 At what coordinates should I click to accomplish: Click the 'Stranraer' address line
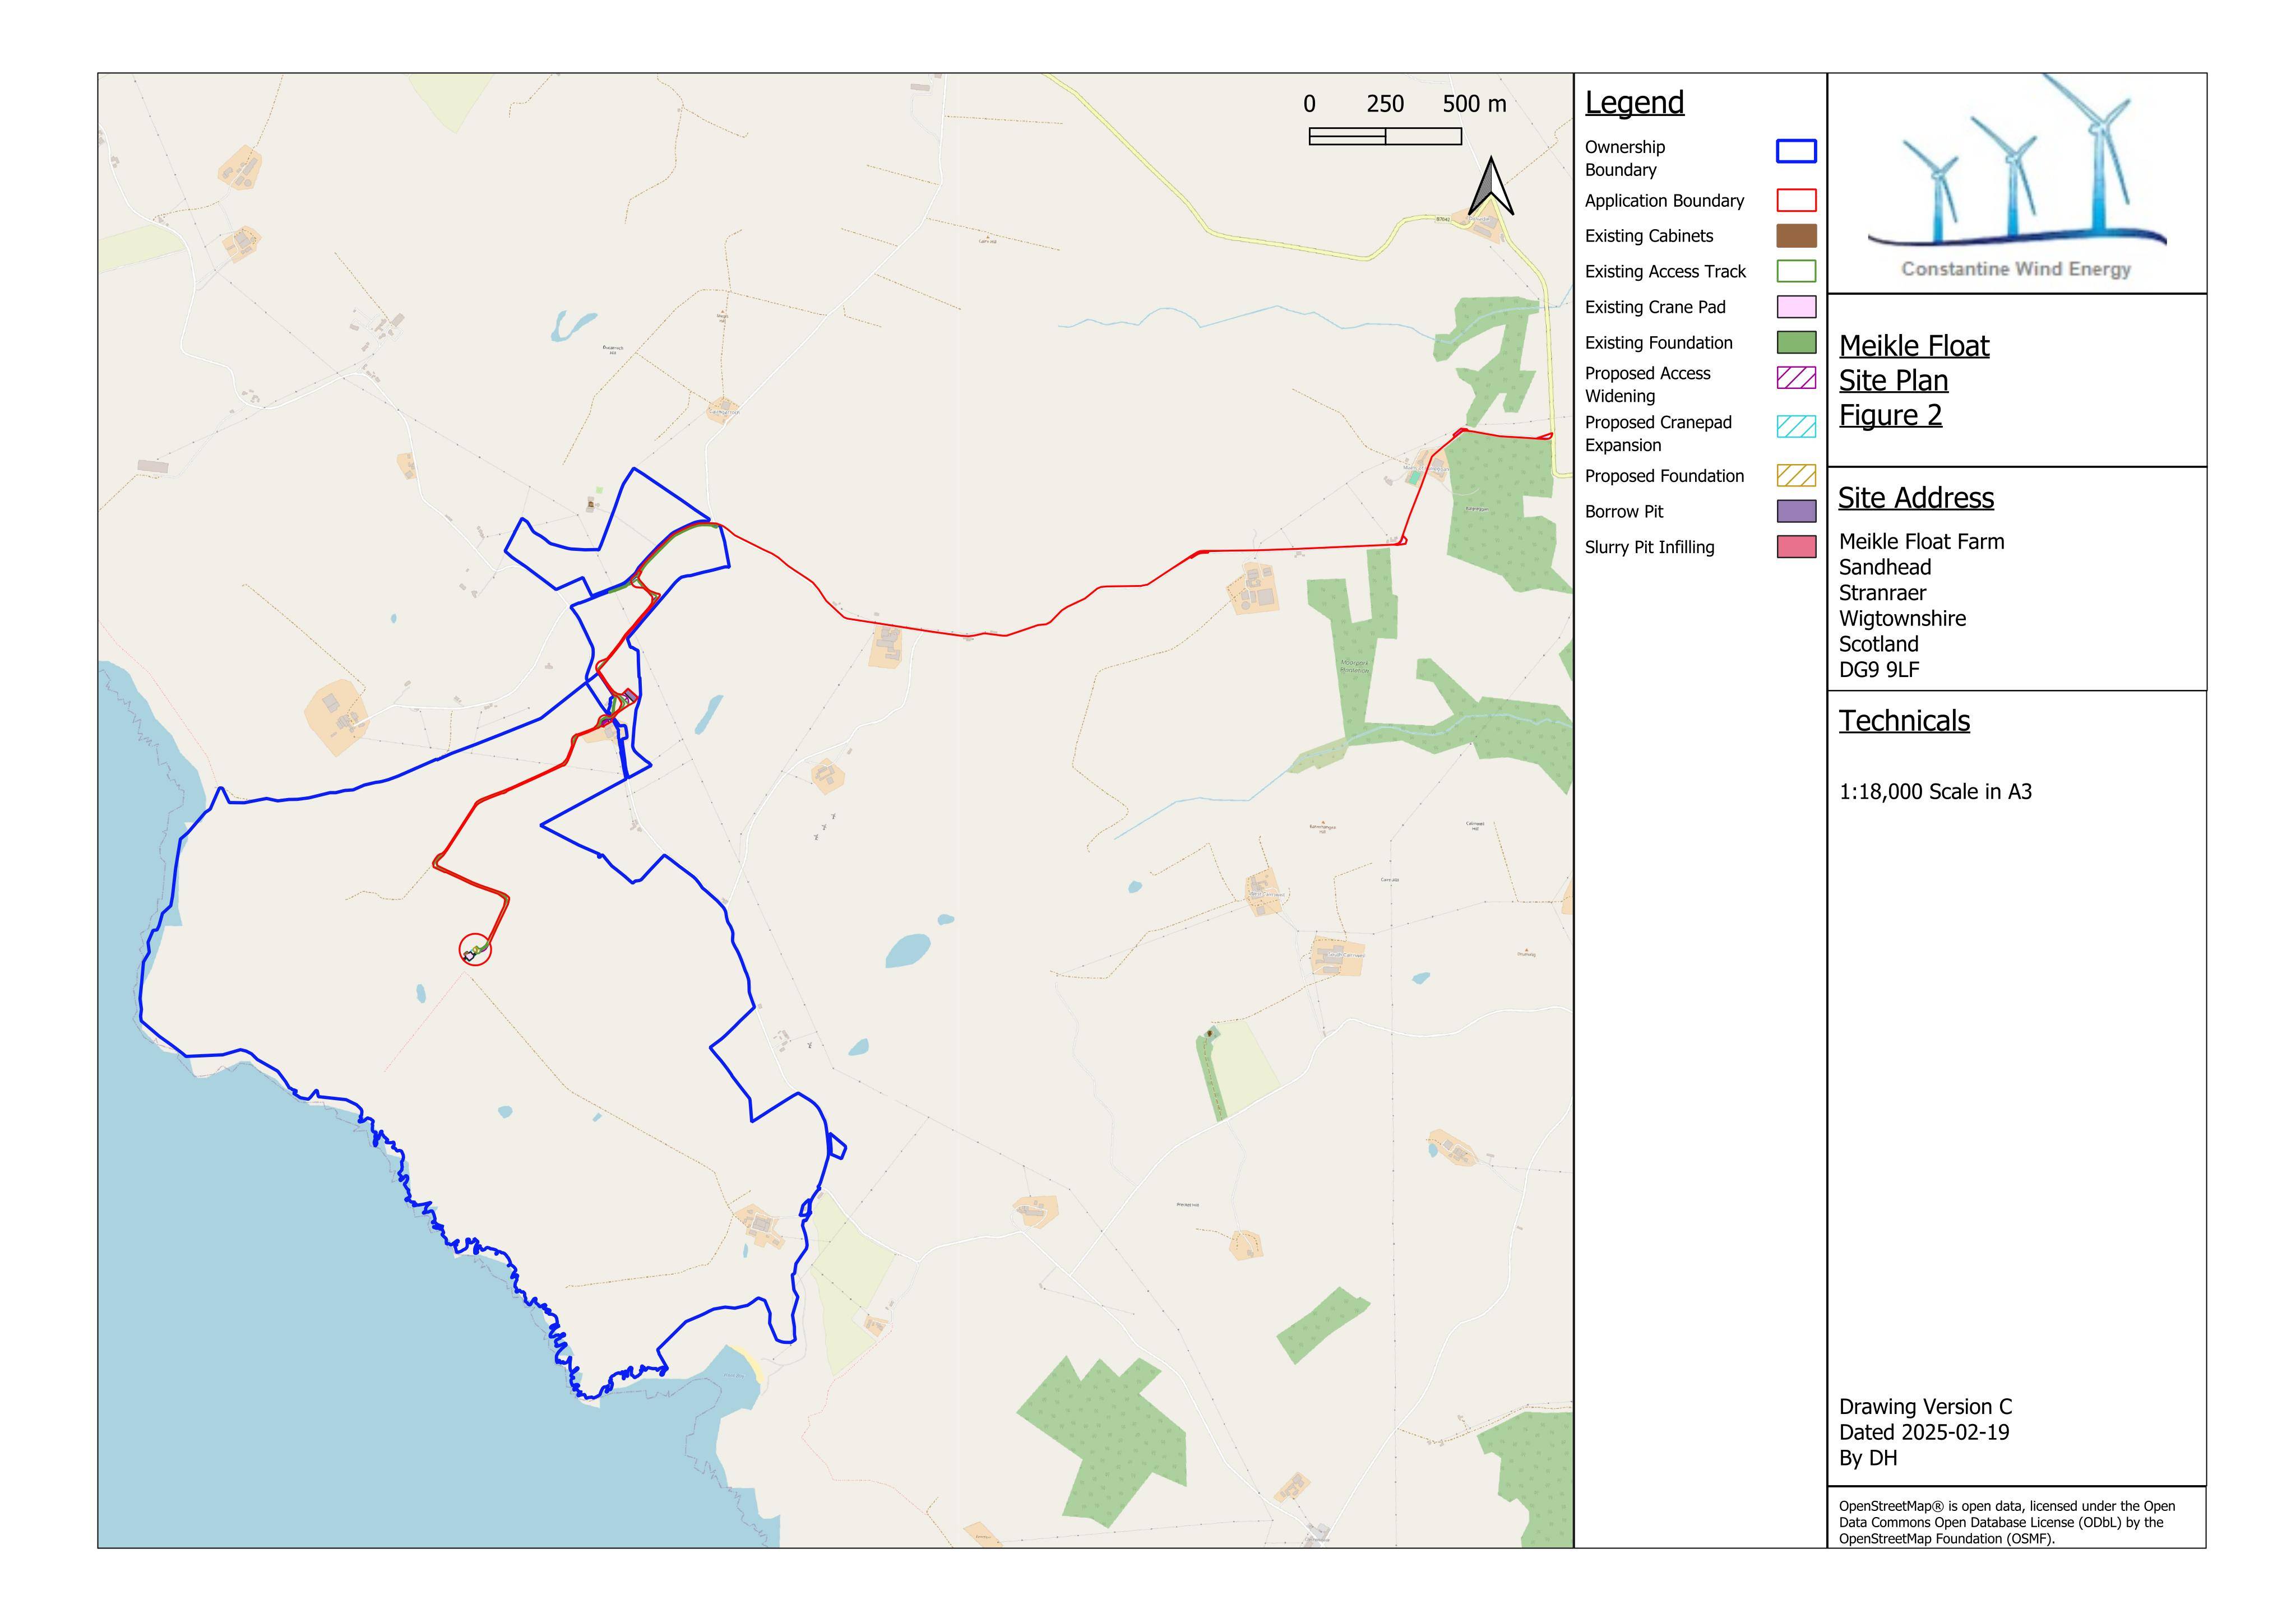point(1882,593)
